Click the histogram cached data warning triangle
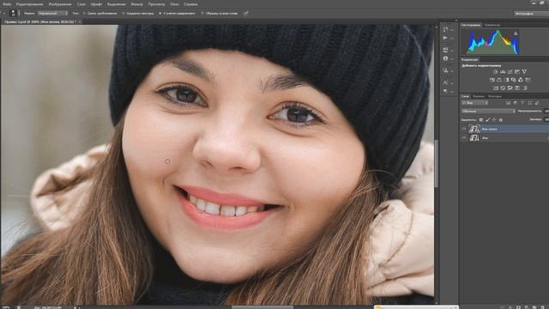 tap(516, 33)
